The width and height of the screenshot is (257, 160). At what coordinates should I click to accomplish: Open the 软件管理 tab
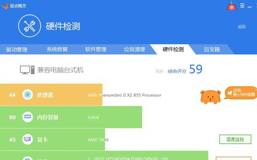[x=96, y=49]
